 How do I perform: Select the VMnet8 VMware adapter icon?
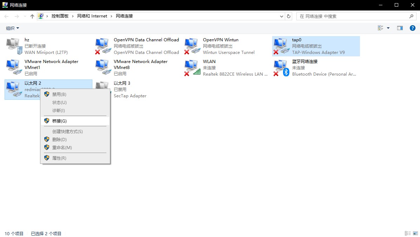[x=103, y=68]
